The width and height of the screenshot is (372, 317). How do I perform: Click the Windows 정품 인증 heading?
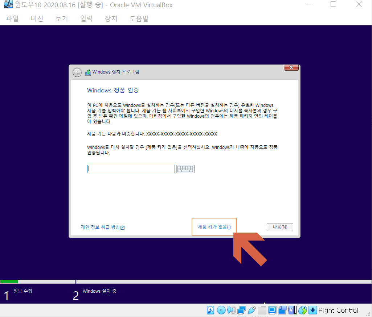tap(113, 90)
